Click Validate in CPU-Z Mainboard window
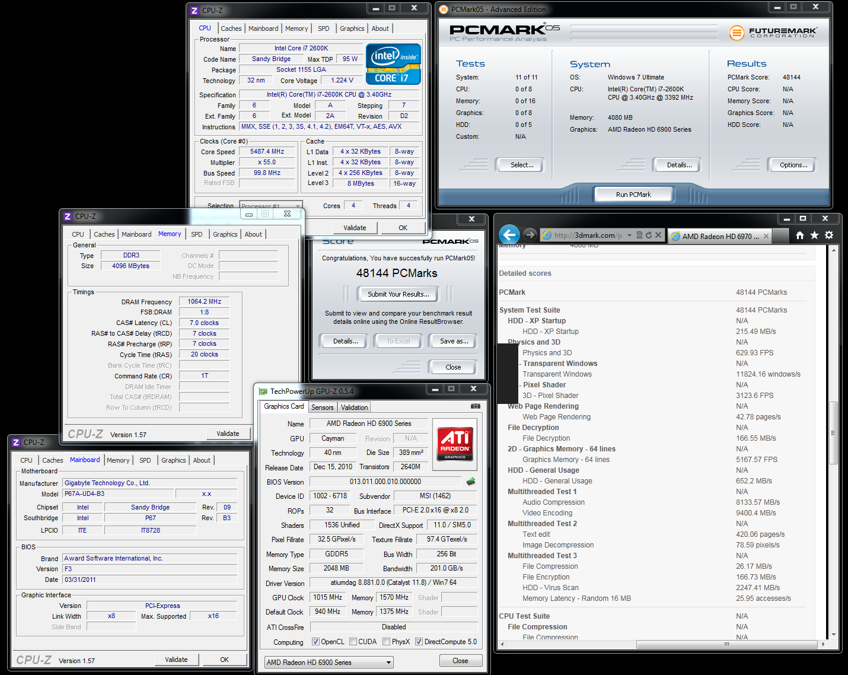Image resolution: width=848 pixels, height=675 pixels. coord(176,660)
